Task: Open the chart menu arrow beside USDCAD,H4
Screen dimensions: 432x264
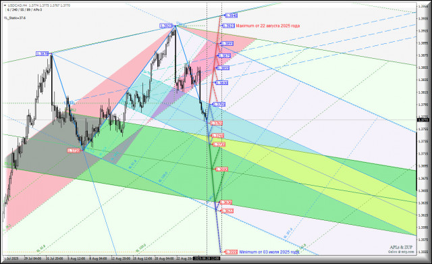Action: (x=5, y=5)
